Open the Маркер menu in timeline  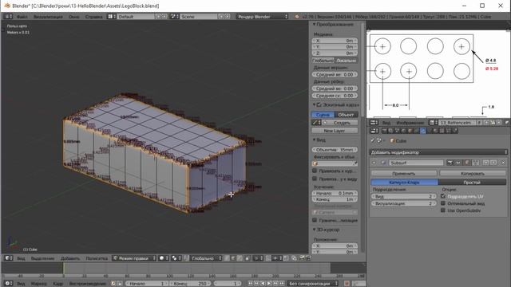coord(39,284)
